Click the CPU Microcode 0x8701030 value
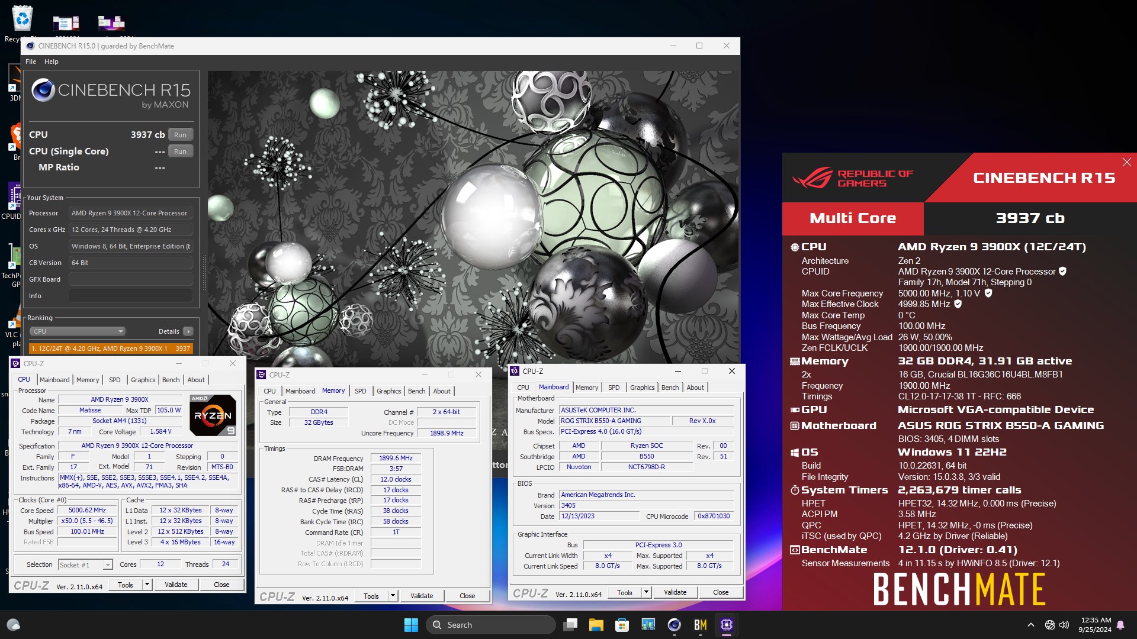Image resolution: width=1137 pixels, height=639 pixels. click(714, 516)
